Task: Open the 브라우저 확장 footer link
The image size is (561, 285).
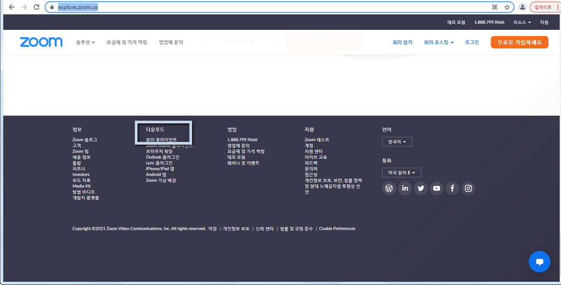Action: (159, 151)
